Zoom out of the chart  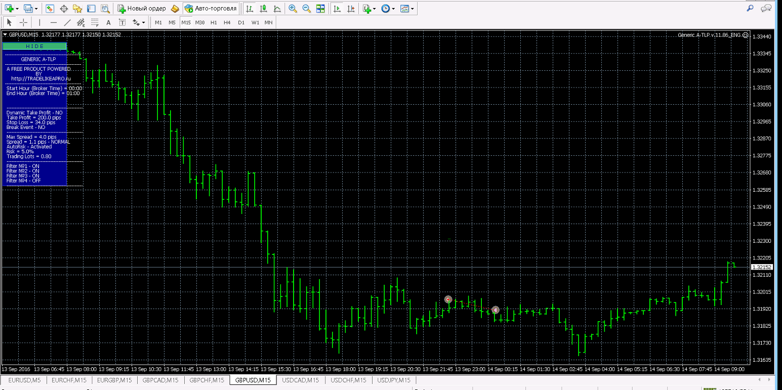306,9
